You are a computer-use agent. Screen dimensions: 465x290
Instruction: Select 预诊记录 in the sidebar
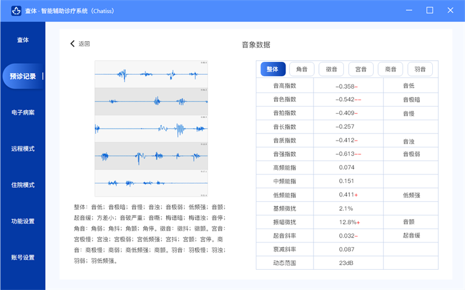coord(23,76)
